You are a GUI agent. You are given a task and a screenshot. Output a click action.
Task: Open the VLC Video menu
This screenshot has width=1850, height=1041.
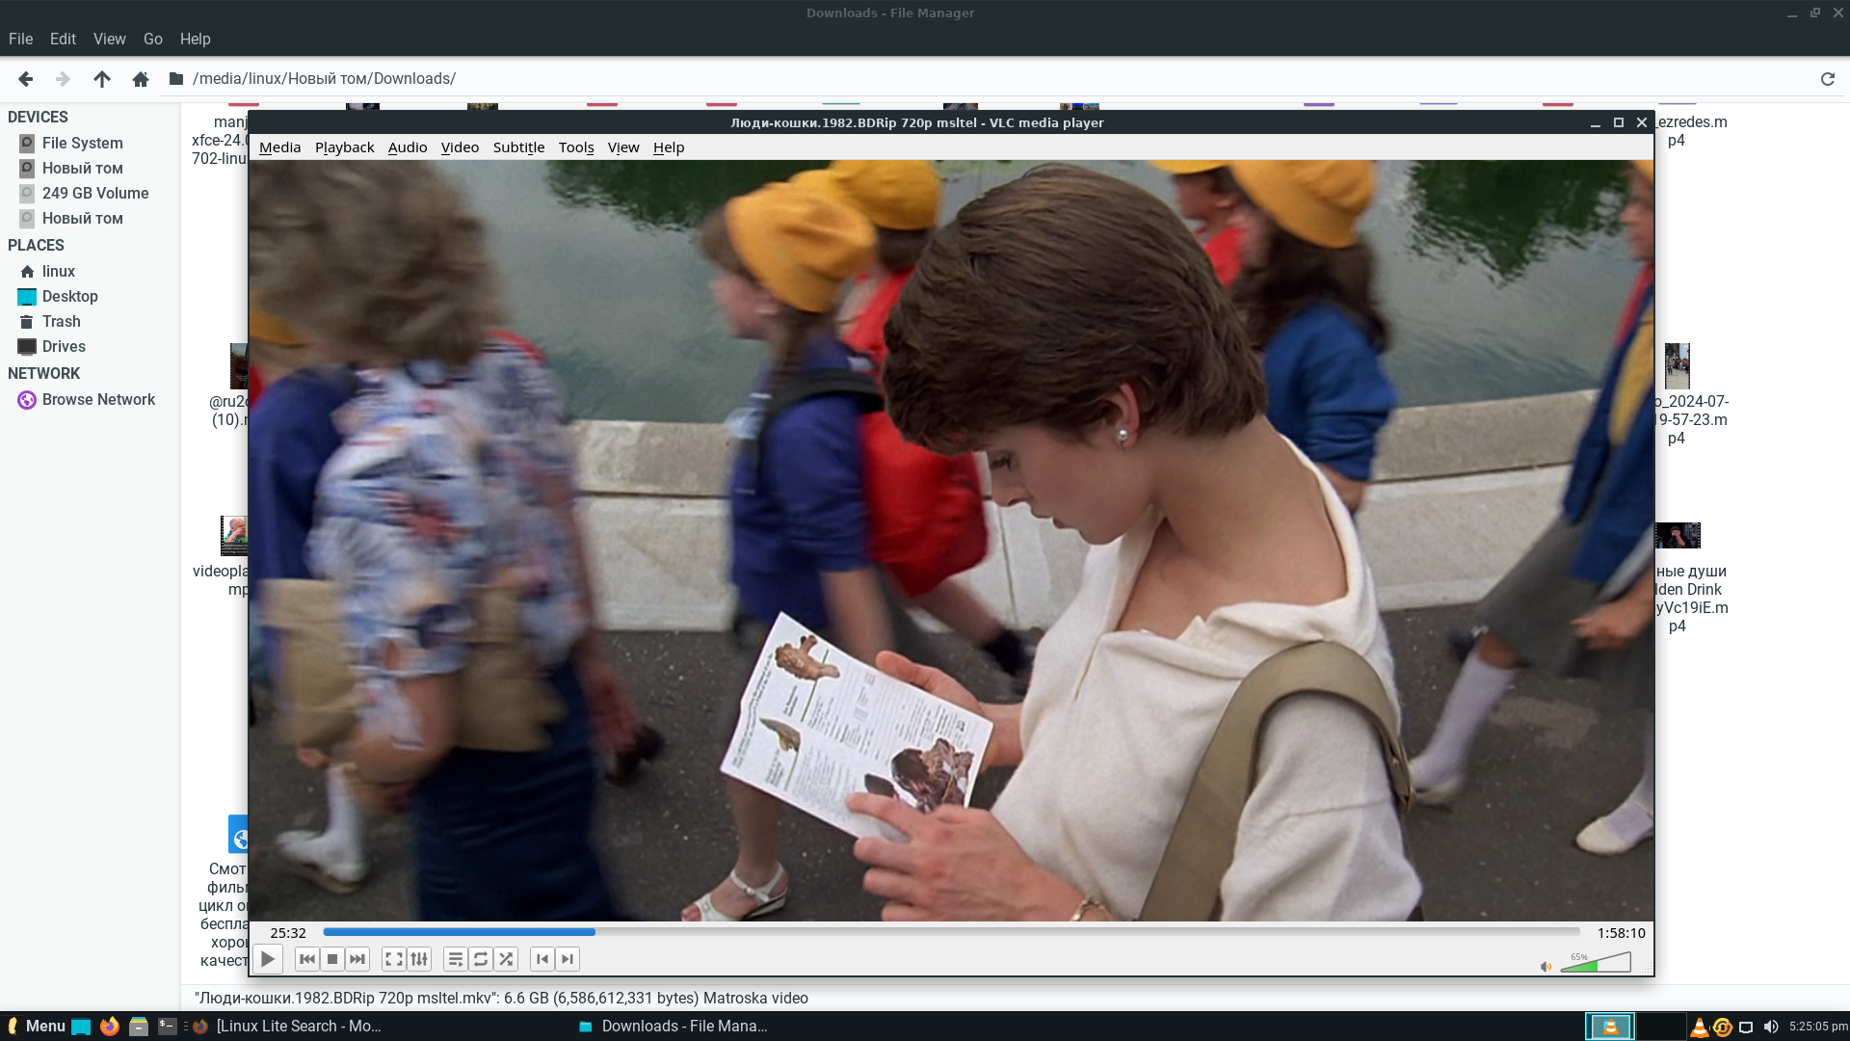pos(460,147)
